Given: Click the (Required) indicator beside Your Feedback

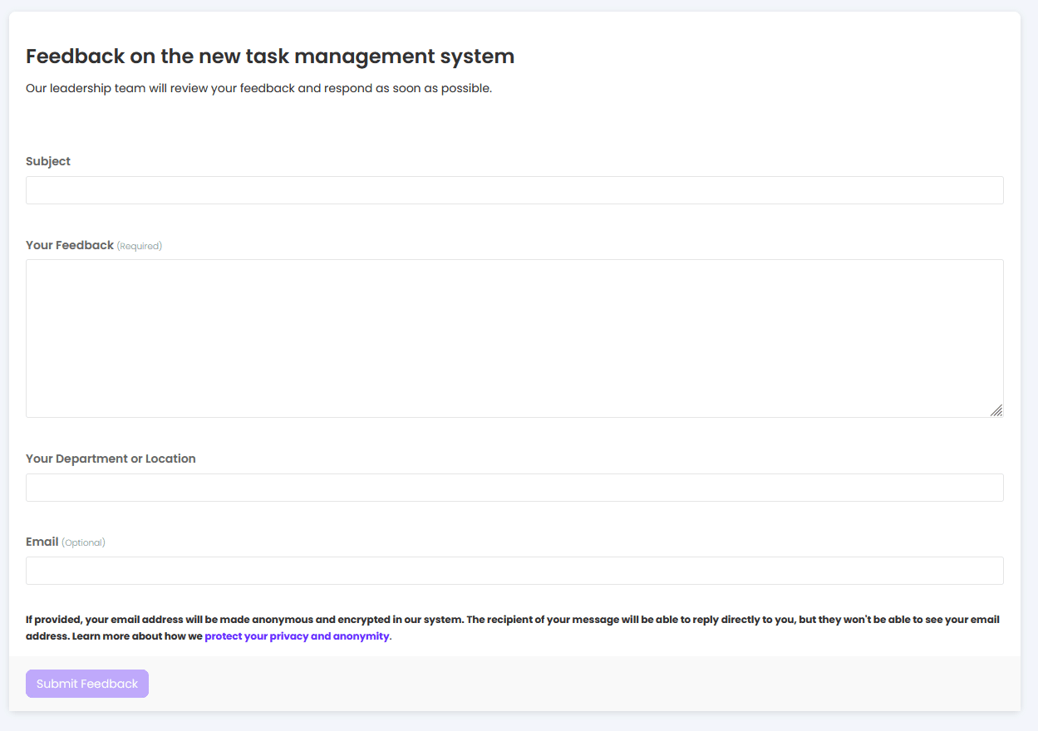Looking at the screenshot, I should tap(140, 246).
